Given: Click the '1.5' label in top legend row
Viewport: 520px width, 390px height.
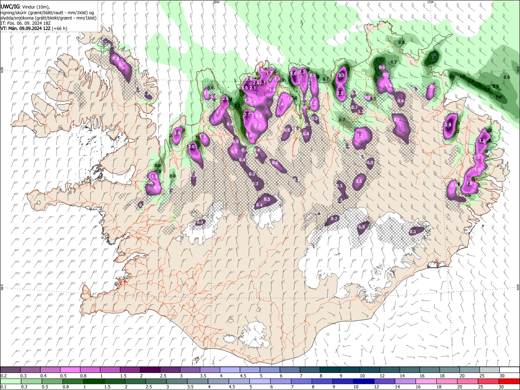Looking at the screenshot, I should 123,376.
